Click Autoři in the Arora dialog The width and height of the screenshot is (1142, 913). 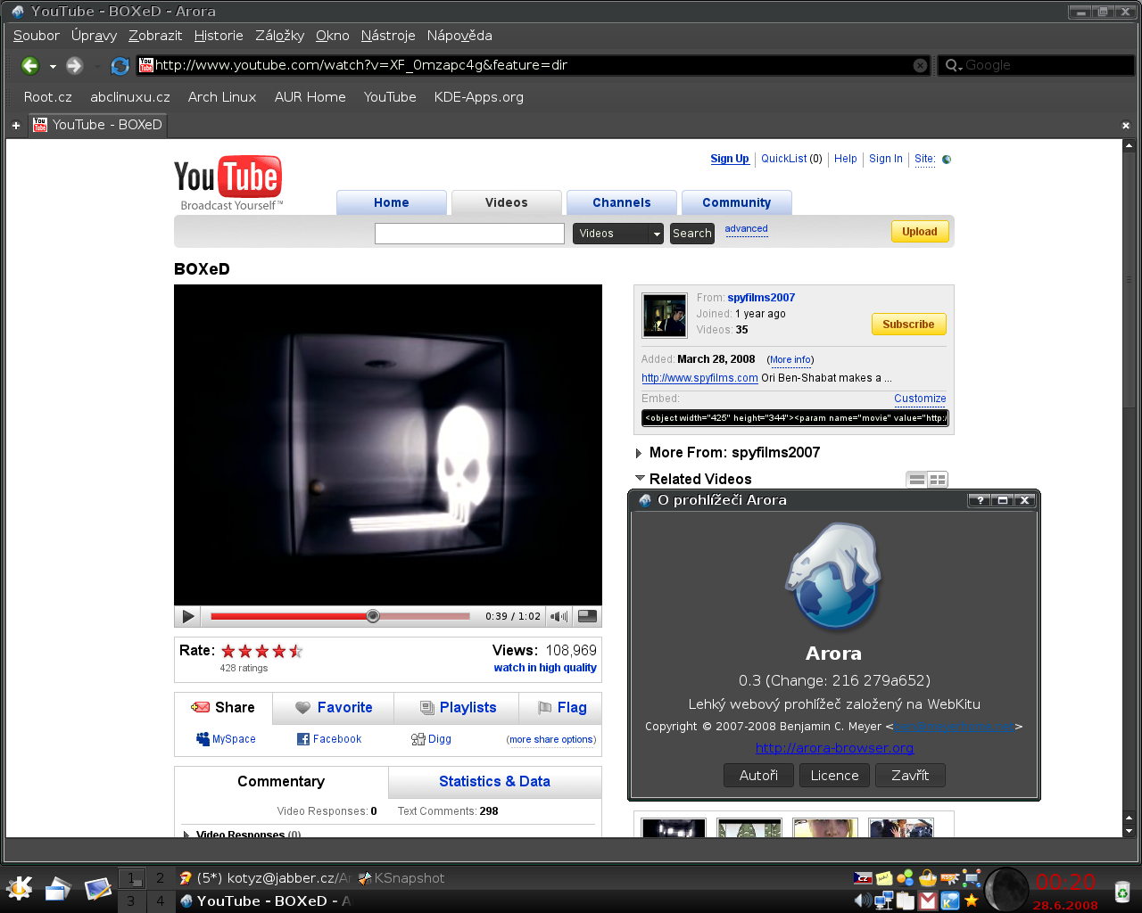click(x=758, y=776)
